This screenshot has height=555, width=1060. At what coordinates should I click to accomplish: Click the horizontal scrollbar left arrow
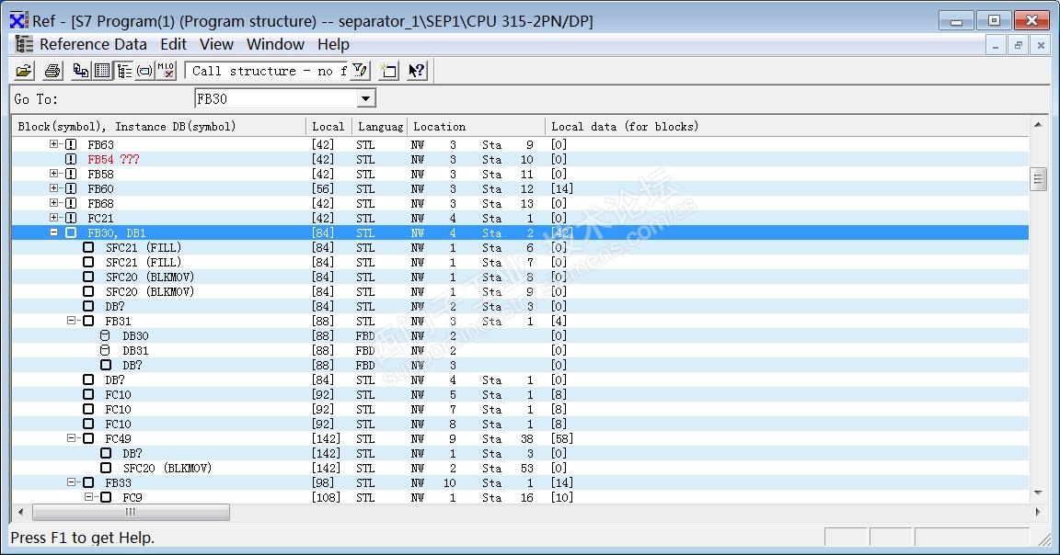coord(20,513)
